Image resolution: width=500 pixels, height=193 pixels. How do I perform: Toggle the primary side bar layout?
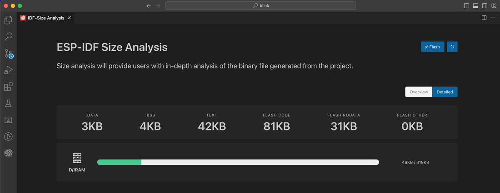pos(466,6)
